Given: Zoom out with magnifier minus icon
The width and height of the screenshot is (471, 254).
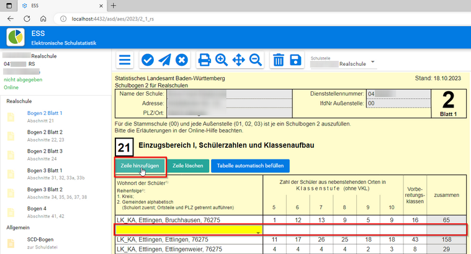Looking at the screenshot, I should click(x=255, y=60).
